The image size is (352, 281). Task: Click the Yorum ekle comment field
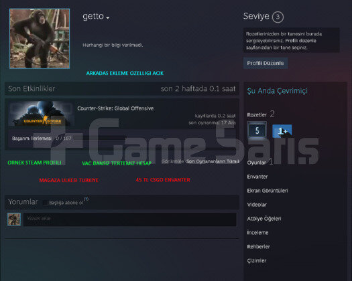click(130, 219)
